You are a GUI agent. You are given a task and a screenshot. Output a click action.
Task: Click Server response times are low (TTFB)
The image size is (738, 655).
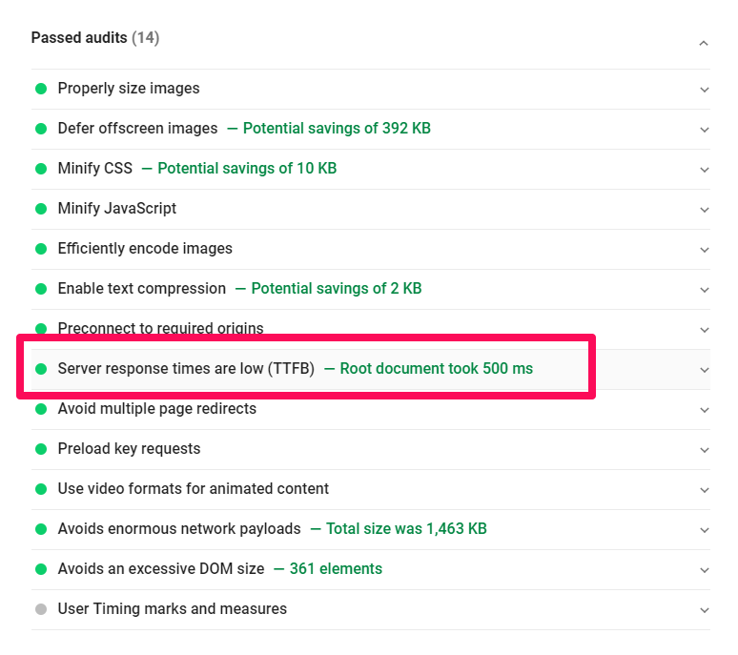186,368
